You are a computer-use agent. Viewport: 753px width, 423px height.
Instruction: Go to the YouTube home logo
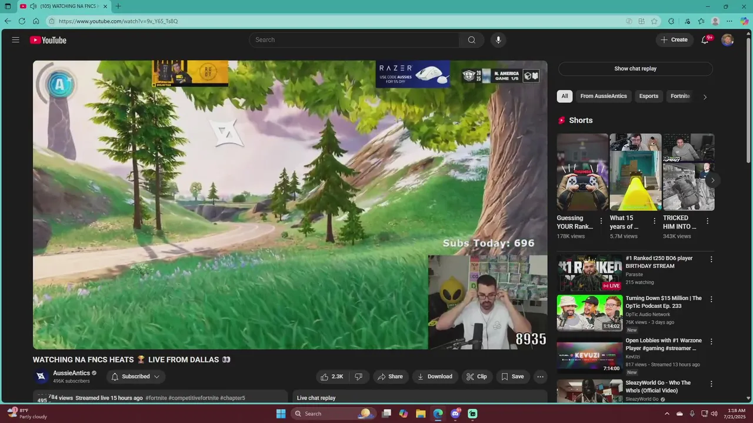48,40
